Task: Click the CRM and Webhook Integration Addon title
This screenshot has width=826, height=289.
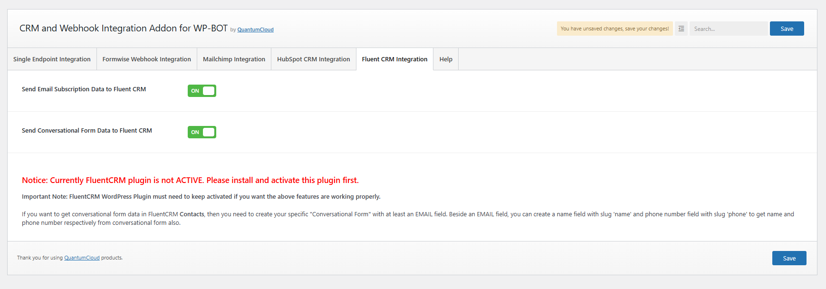Action: (124, 28)
